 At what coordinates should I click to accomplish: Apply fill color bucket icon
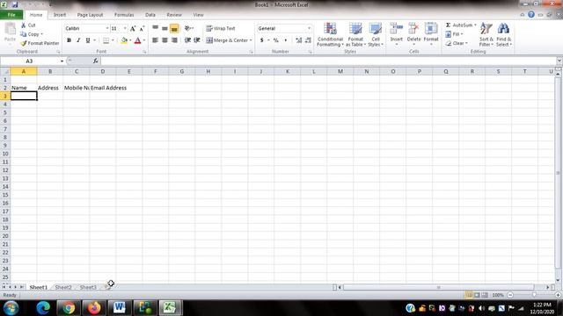(124, 40)
